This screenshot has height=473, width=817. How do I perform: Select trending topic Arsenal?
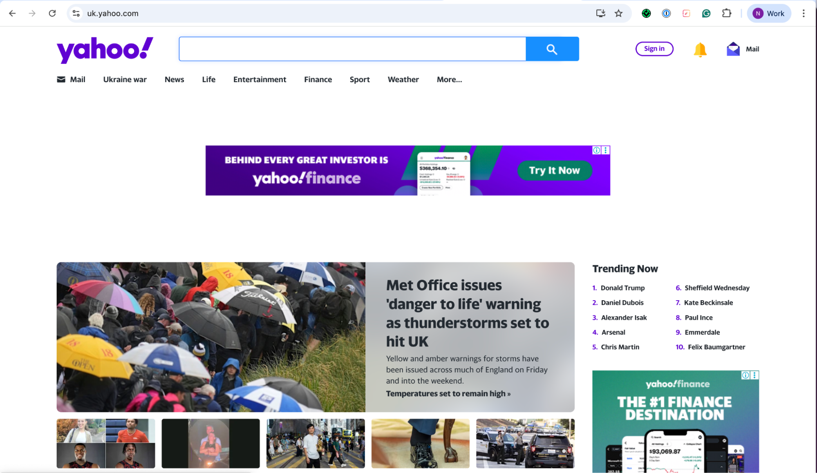613,332
